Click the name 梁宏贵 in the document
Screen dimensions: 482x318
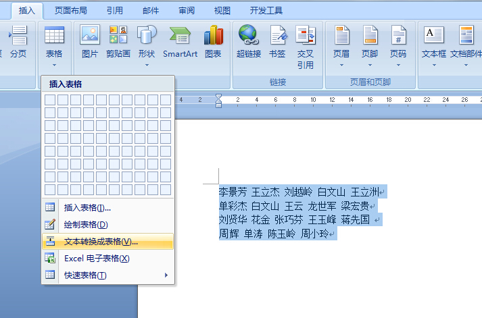tap(355, 206)
